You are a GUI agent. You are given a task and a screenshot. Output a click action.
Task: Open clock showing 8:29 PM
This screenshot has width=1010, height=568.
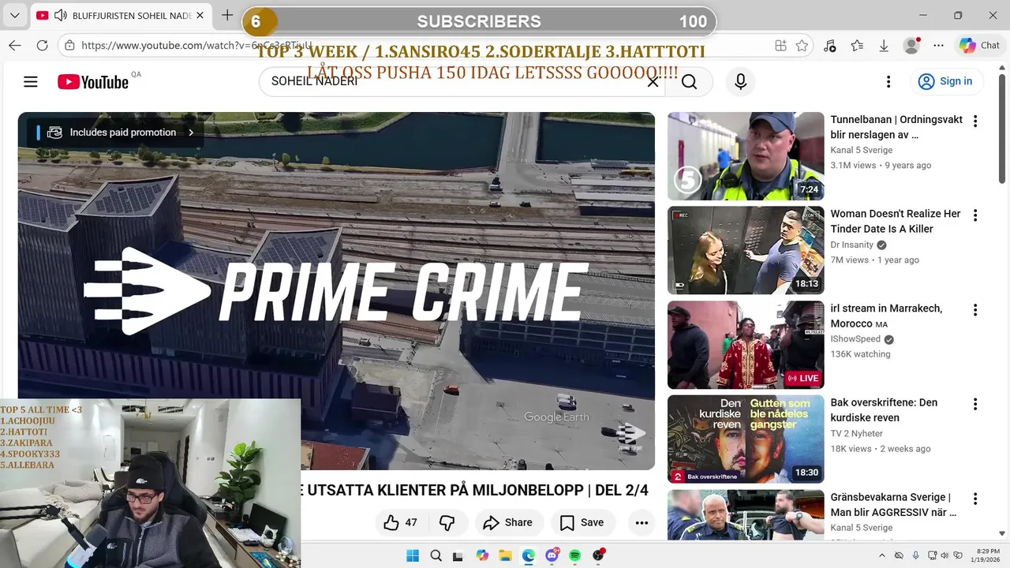click(987, 555)
